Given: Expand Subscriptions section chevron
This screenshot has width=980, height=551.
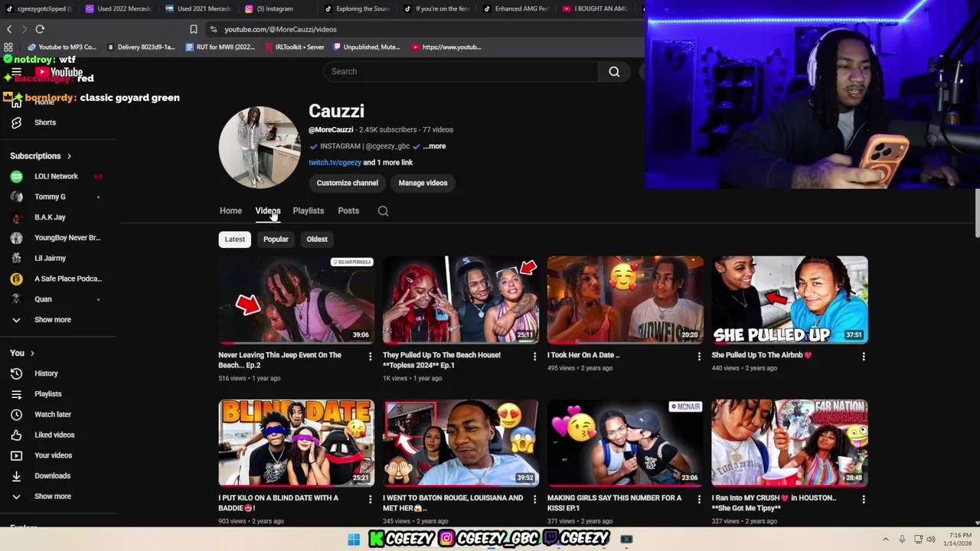Looking at the screenshot, I should pos(69,156).
